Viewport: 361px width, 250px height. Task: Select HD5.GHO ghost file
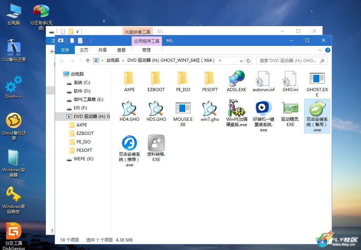click(x=156, y=111)
